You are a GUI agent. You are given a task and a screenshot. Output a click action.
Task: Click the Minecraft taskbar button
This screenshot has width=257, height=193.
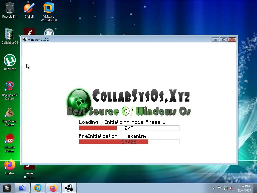pyautogui.click(x=69, y=188)
